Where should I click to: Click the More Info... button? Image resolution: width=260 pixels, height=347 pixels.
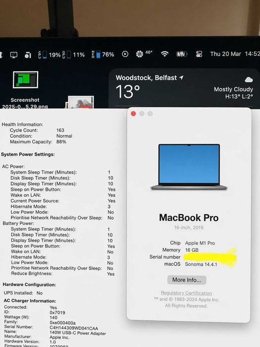click(187, 280)
